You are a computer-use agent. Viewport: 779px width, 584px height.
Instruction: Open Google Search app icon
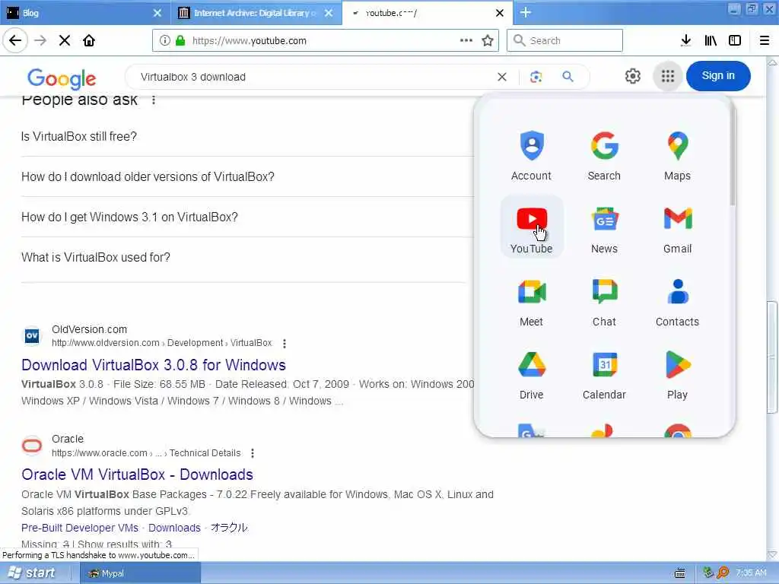604,155
